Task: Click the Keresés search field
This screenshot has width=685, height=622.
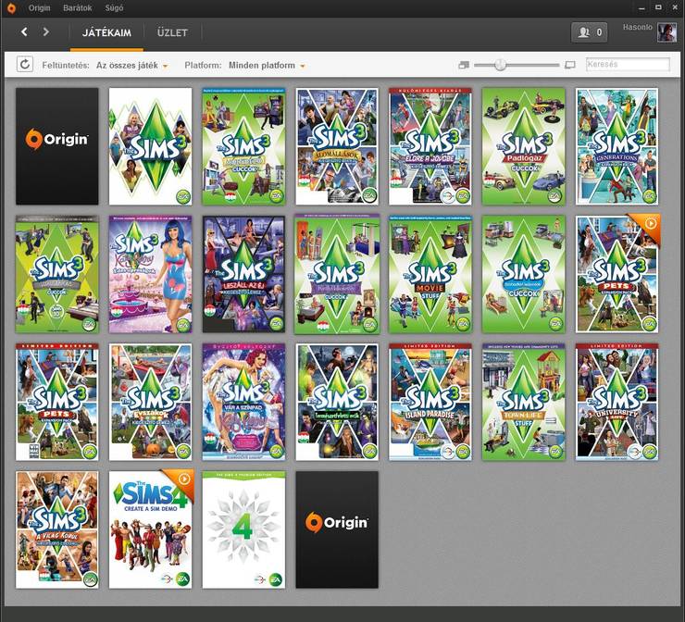Action: point(627,65)
